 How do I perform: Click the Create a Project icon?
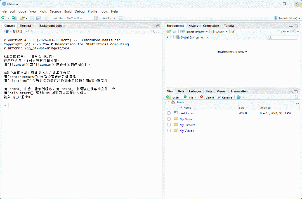click(14, 18)
